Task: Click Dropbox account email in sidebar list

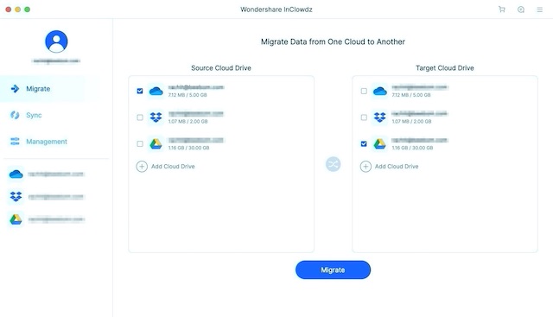Action: coord(56,197)
